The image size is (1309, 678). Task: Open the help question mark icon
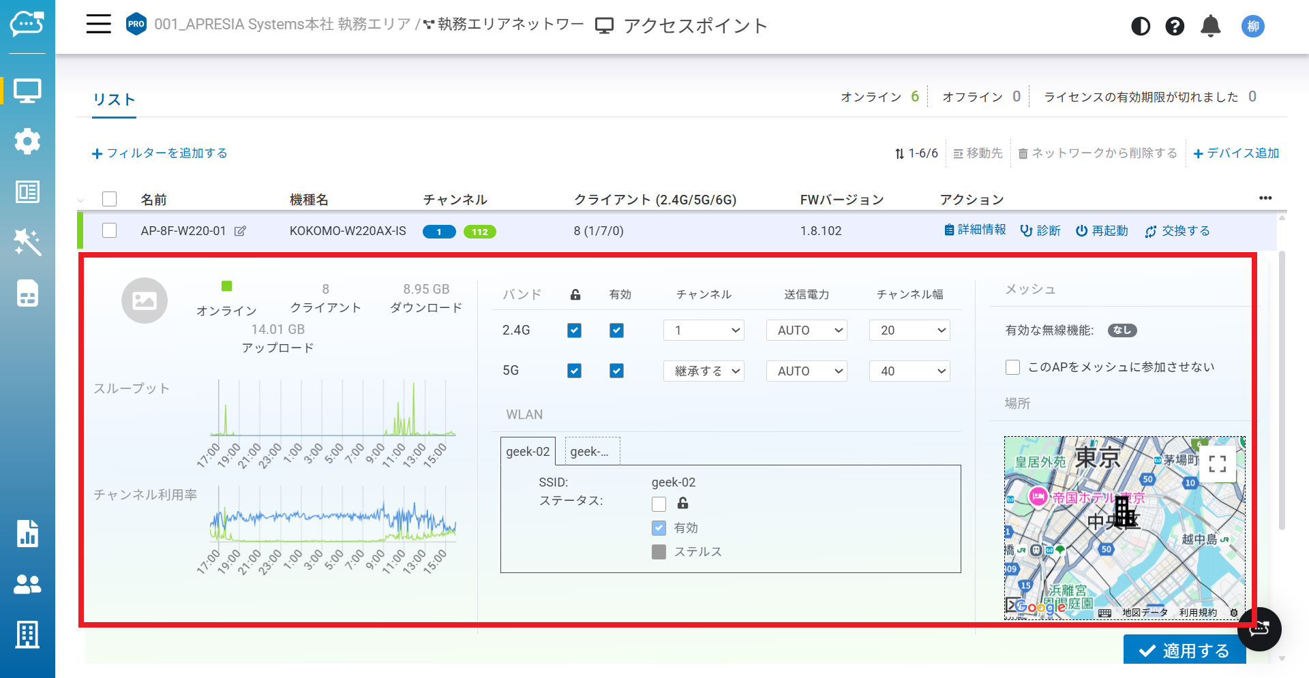(x=1175, y=26)
